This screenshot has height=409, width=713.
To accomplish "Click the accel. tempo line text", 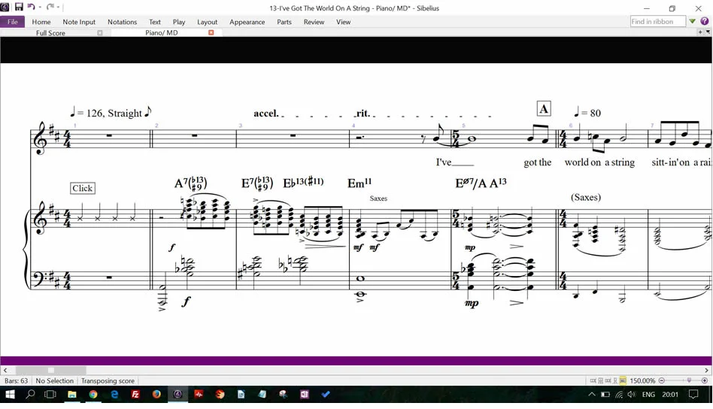I will (x=265, y=114).
